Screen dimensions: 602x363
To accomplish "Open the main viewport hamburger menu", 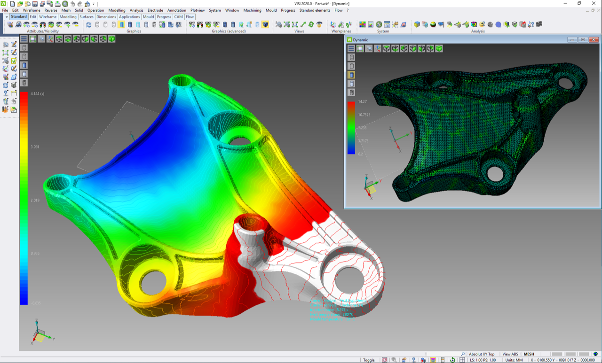I will 24,39.
